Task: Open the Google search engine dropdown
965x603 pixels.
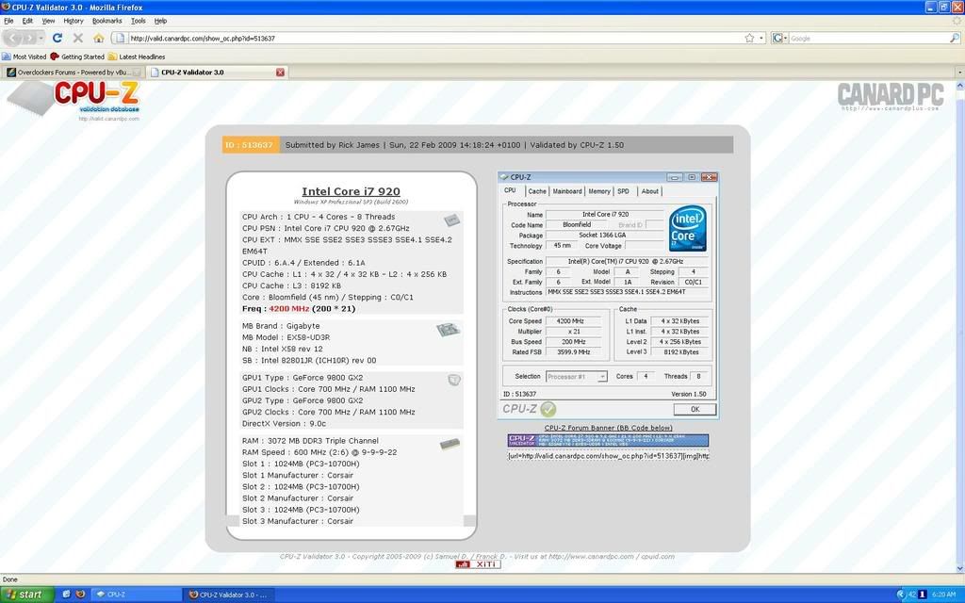Action: 780,38
